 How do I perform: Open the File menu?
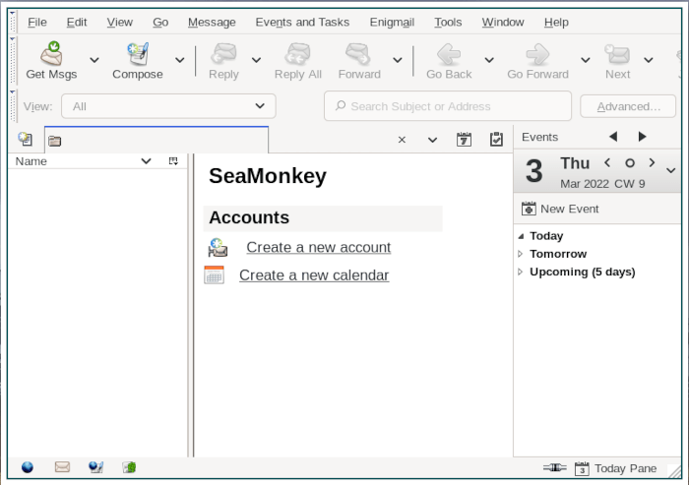[37, 22]
